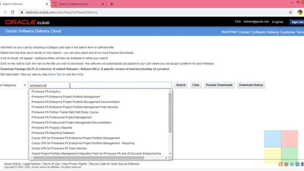Open the Twitter icon in footer
This screenshot has height=171, width=304.
click(x=292, y=164)
